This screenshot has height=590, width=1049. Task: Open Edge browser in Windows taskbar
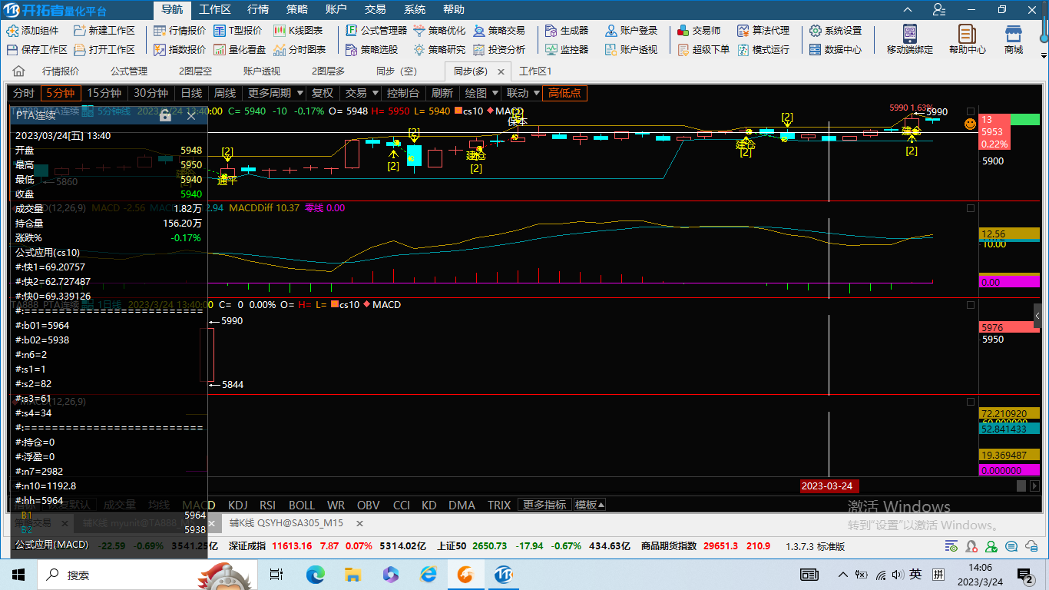(316, 574)
